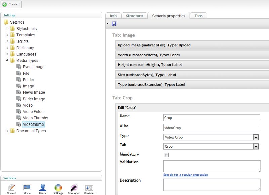Click the Create button
Screen dimensions: 269x195
coord(11,4)
